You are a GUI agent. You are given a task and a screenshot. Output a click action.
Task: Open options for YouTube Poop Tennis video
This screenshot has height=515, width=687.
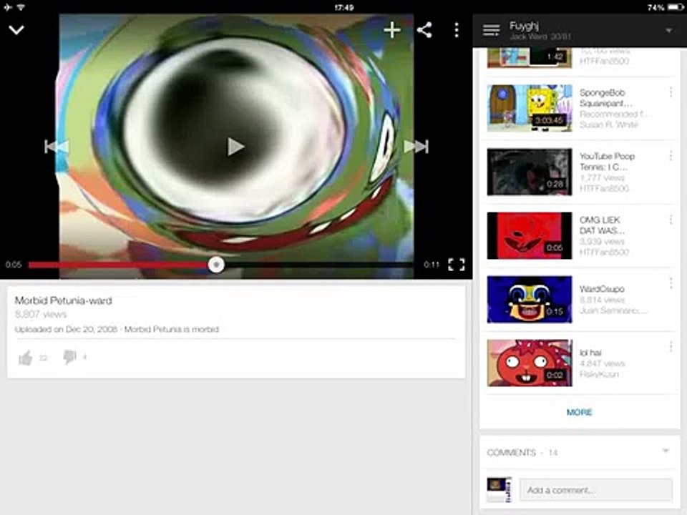tap(671, 156)
